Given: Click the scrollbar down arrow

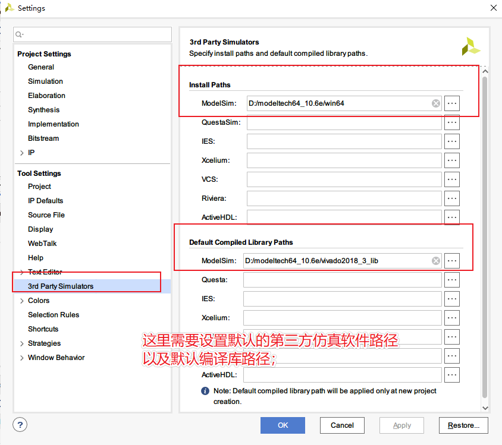Looking at the screenshot, I should click(485, 408).
